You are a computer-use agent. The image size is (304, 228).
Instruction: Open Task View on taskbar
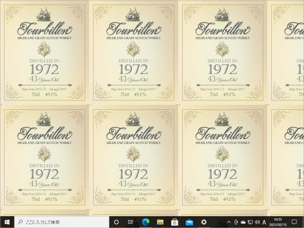(131, 222)
